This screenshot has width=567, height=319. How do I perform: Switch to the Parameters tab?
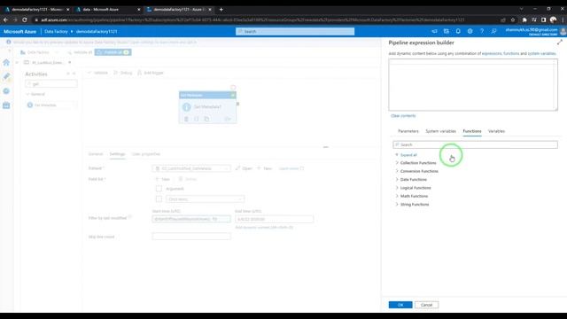(x=408, y=131)
